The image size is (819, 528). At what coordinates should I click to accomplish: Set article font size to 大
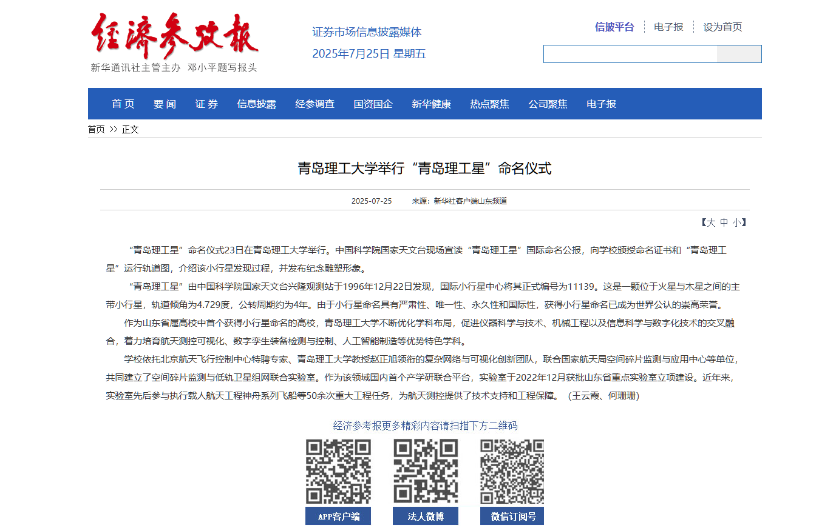pyautogui.click(x=710, y=222)
